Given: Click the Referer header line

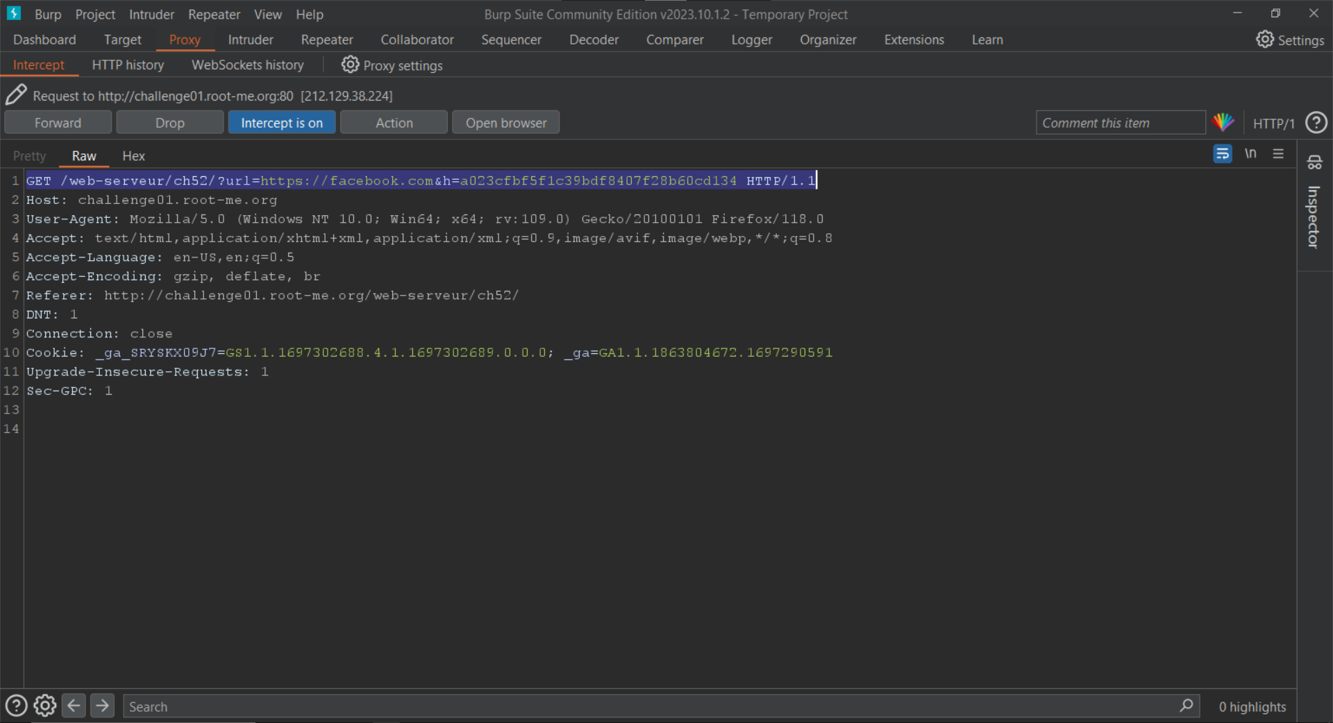Looking at the screenshot, I should 272,296.
